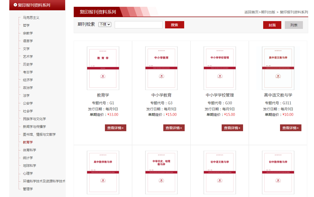Click the 初中数学教与学 cover image
Image resolution: width=314 pixels, height=197 pixels.
coord(278,172)
